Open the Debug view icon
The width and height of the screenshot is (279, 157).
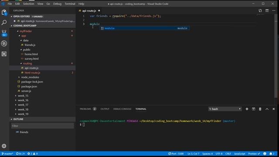tap(4, 44)
